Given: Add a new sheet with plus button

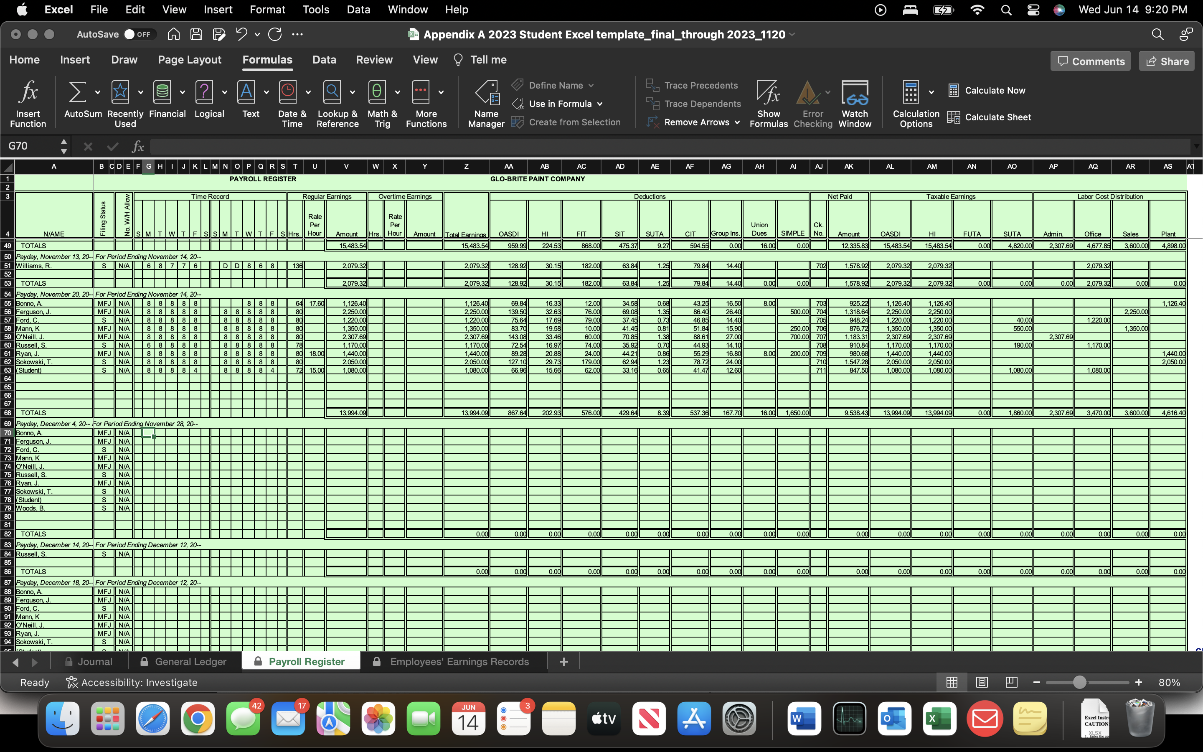Looking at the screenshot, I should (564, 661).
